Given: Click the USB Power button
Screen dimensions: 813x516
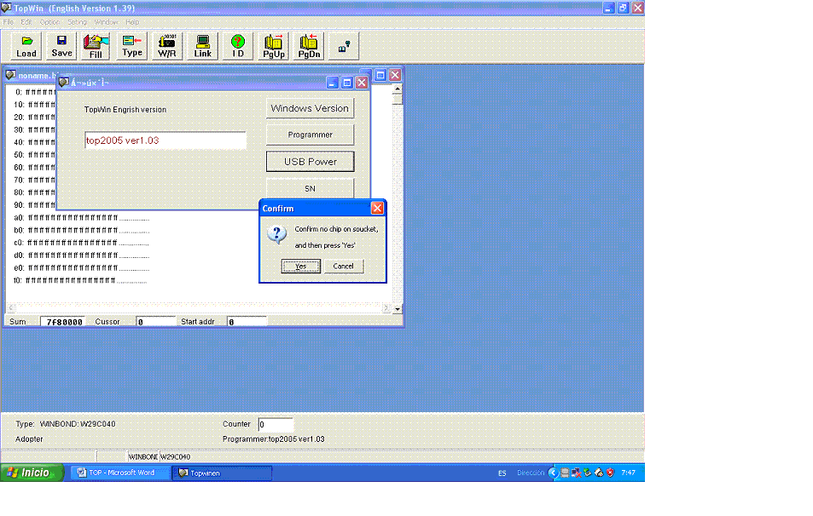Looking at the screenshot, I should 310,162.
